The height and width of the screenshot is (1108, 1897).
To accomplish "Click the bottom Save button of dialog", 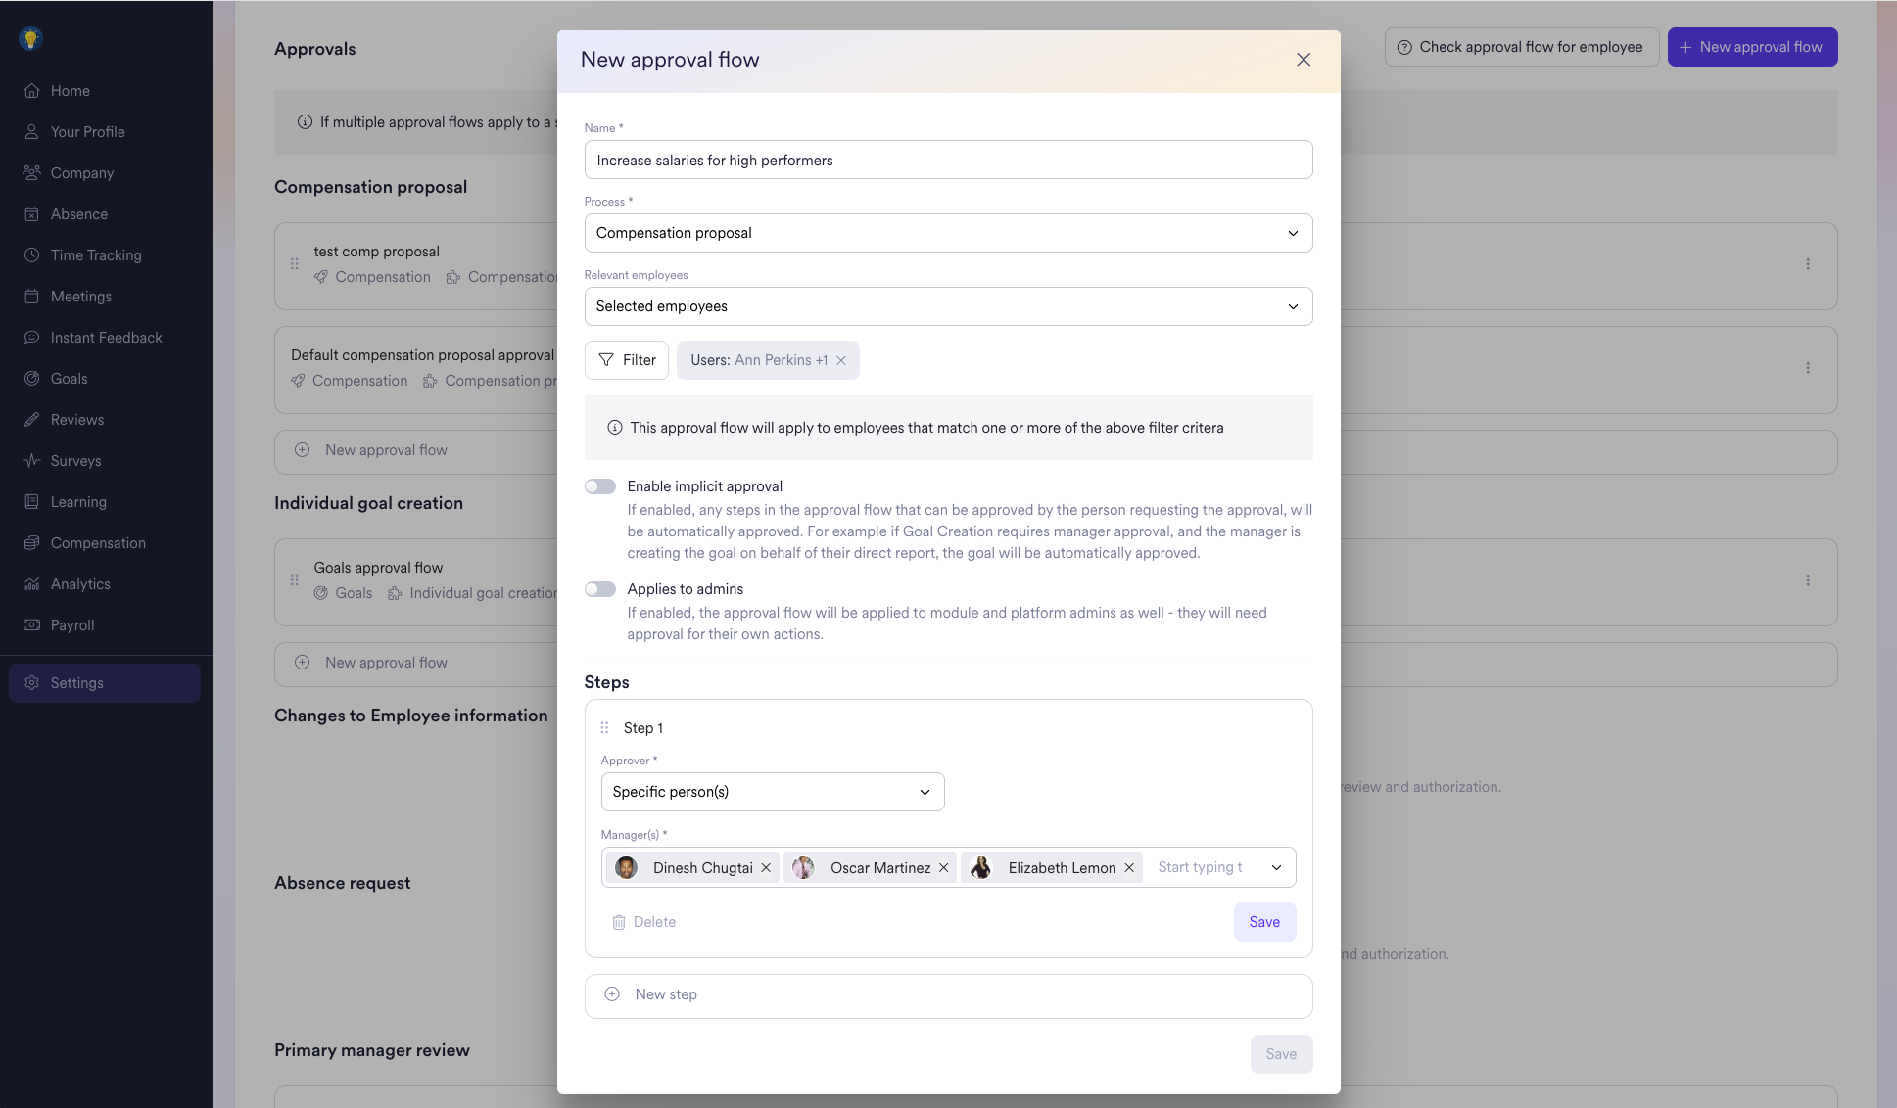I will pos(1281,1054).
